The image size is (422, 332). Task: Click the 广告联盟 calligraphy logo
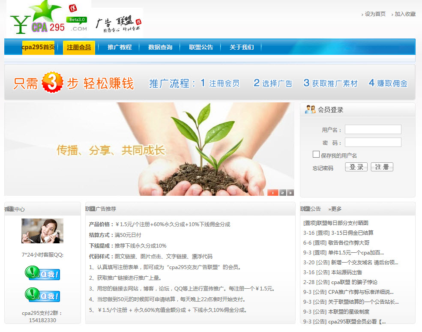pyautogui.click(x=118, y=25)
